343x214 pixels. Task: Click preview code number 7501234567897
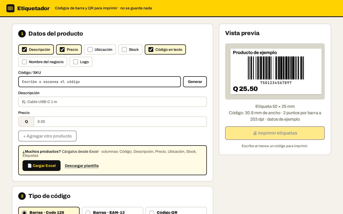coord(276,83)
